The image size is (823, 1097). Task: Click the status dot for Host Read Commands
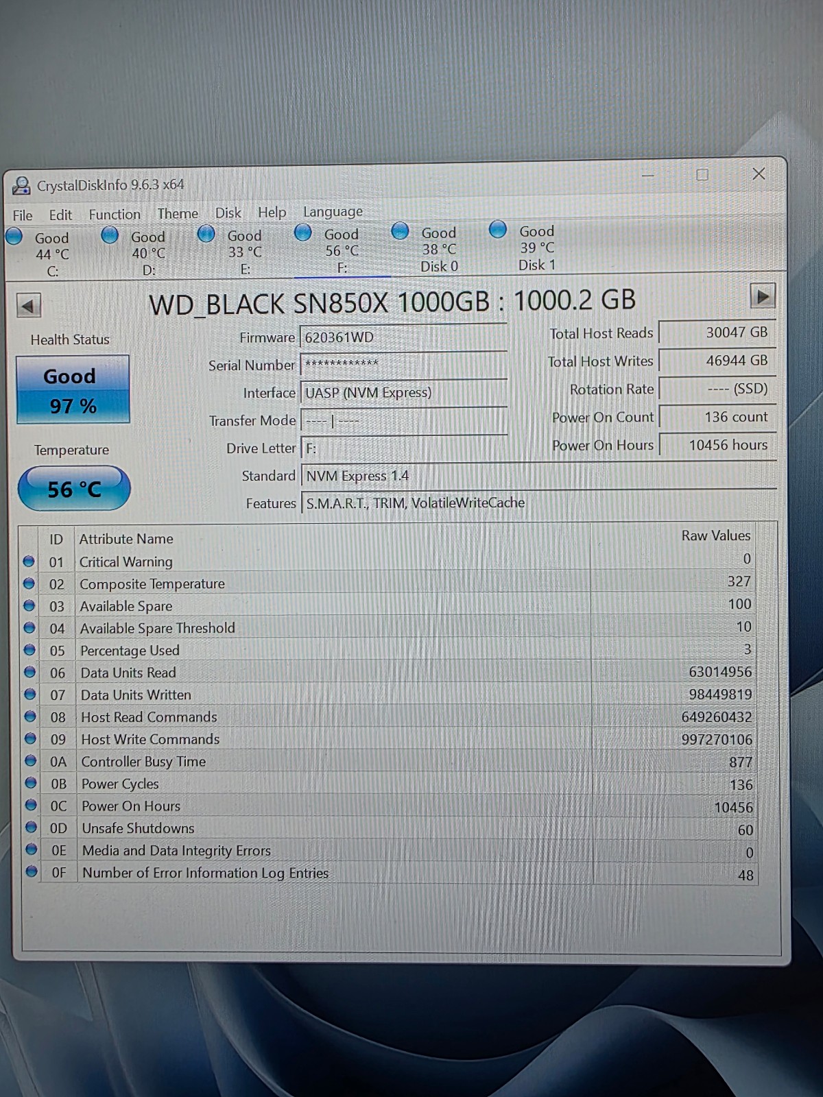[x=30, y=716]
